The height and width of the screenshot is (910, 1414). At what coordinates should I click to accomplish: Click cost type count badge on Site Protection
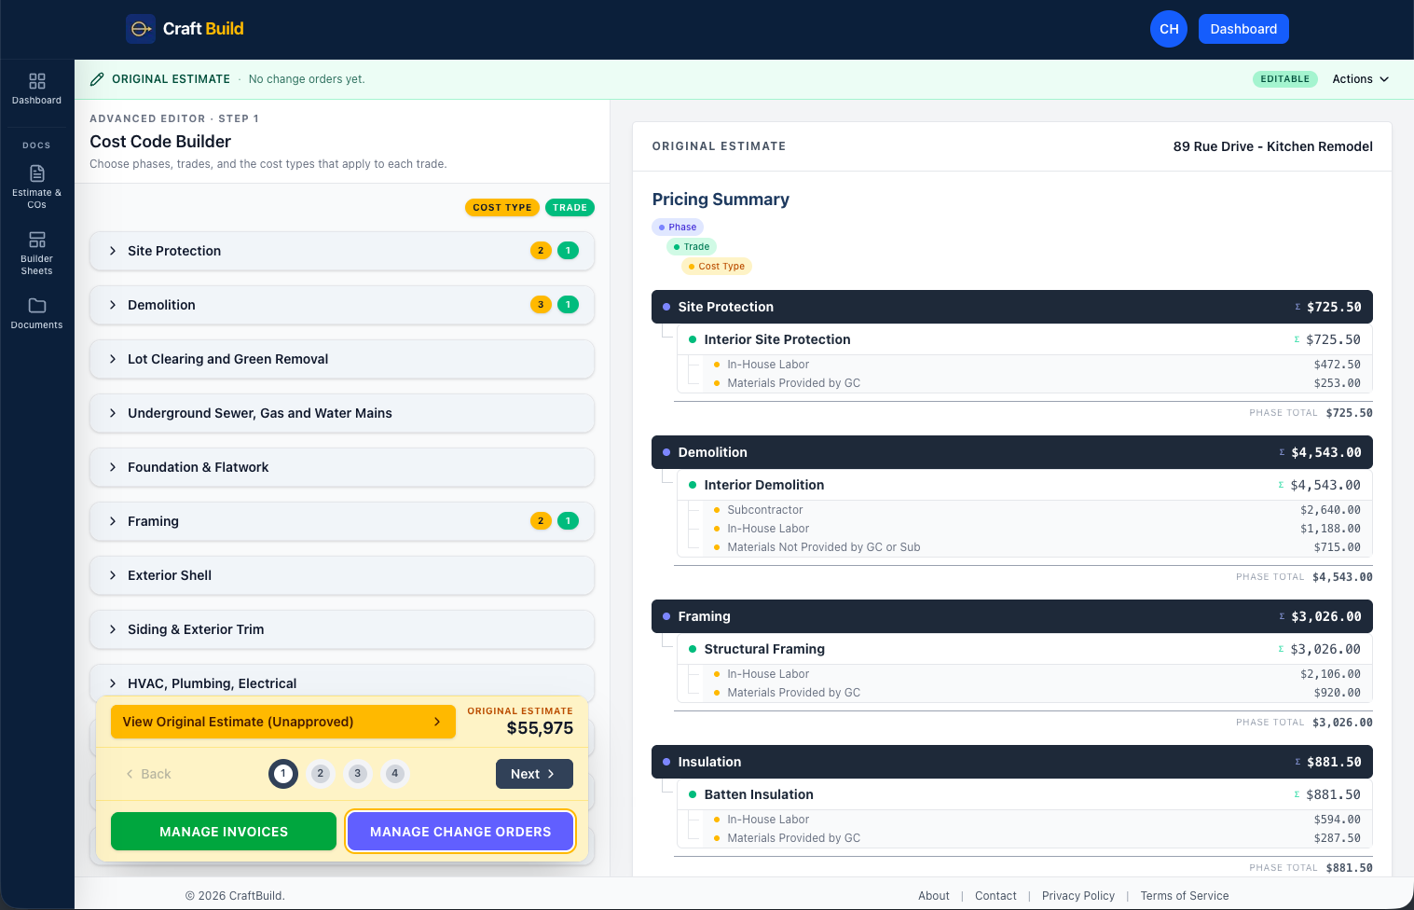point(541,251)
